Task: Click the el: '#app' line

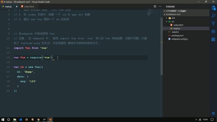Action: [26, 72]
